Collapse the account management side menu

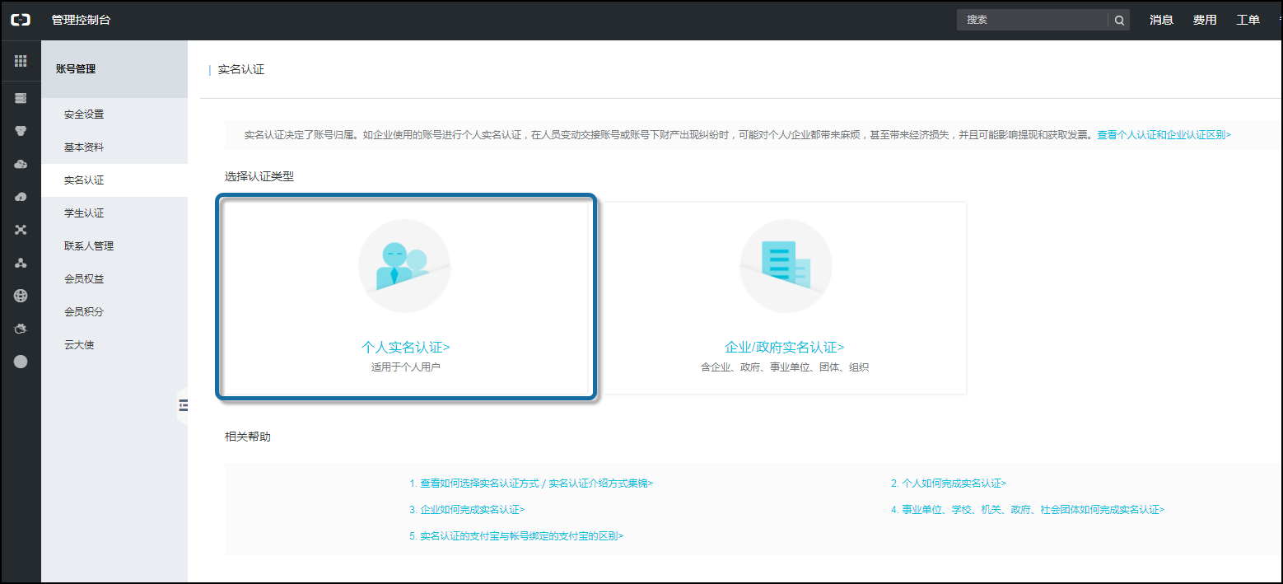pyautogui.click(x=183, y=404)
